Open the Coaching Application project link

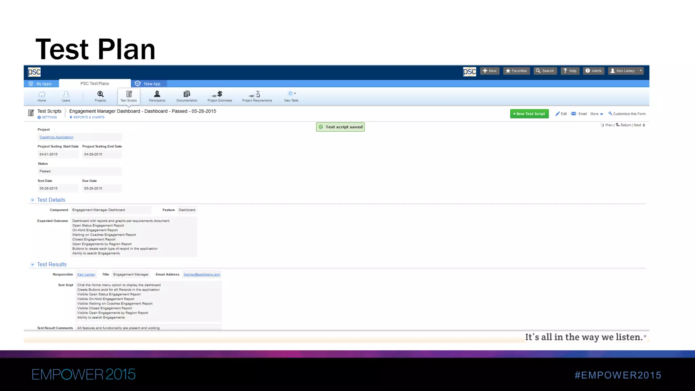point(56,137)
